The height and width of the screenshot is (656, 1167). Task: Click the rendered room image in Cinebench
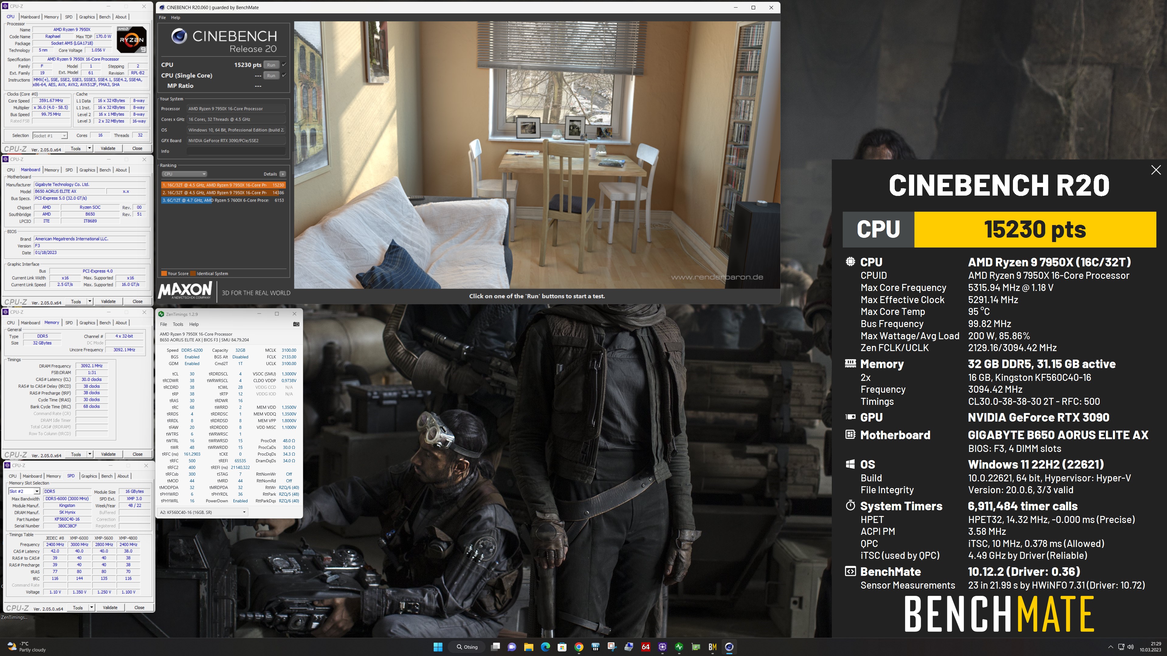click(537, 155)
